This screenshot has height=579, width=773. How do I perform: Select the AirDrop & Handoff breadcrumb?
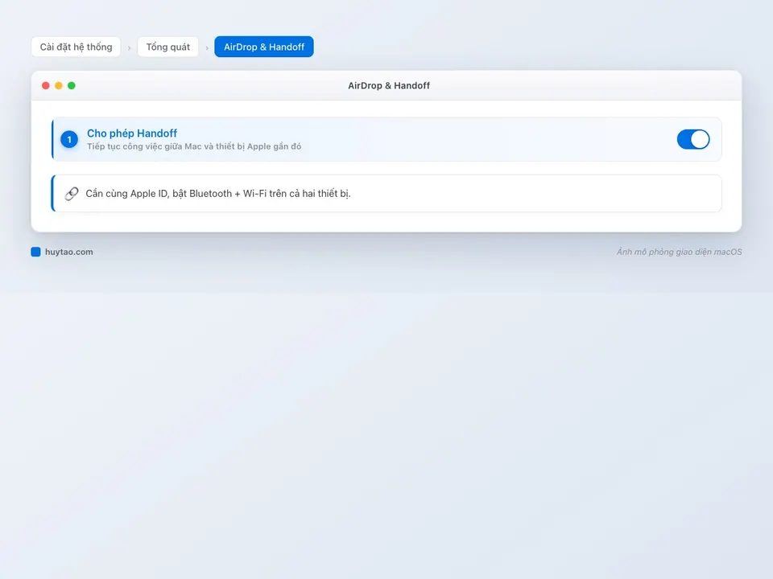pos(264,47)
